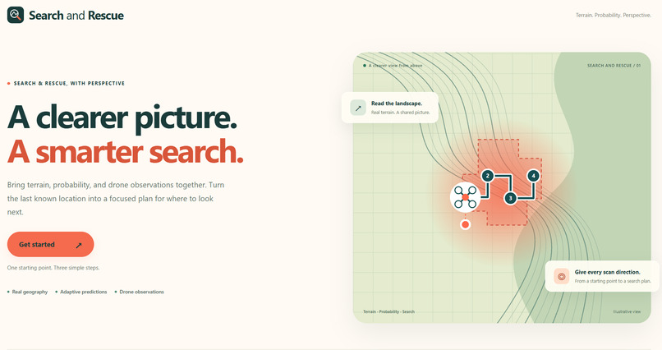Open the Search and Rescue brand title
Viewport: 662px width, 350px height.
tap(76, 16)
